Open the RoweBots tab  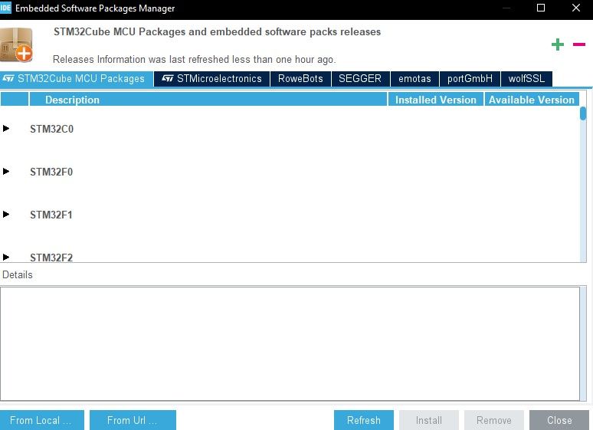pos(300,79)
